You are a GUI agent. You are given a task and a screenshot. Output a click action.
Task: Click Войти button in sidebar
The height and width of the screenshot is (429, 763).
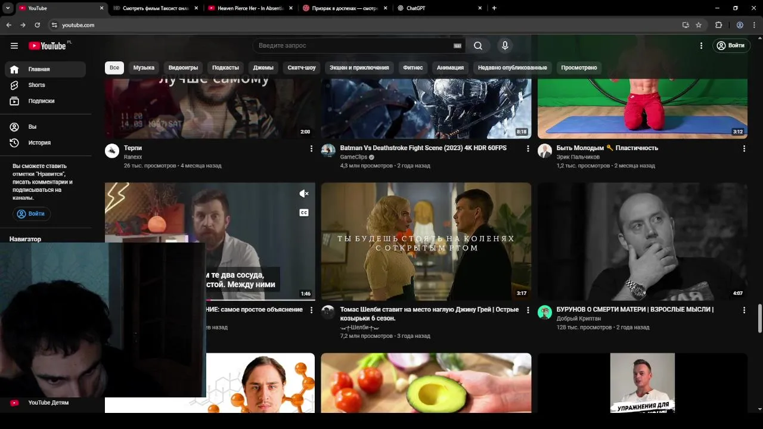[x=32, y=214]
